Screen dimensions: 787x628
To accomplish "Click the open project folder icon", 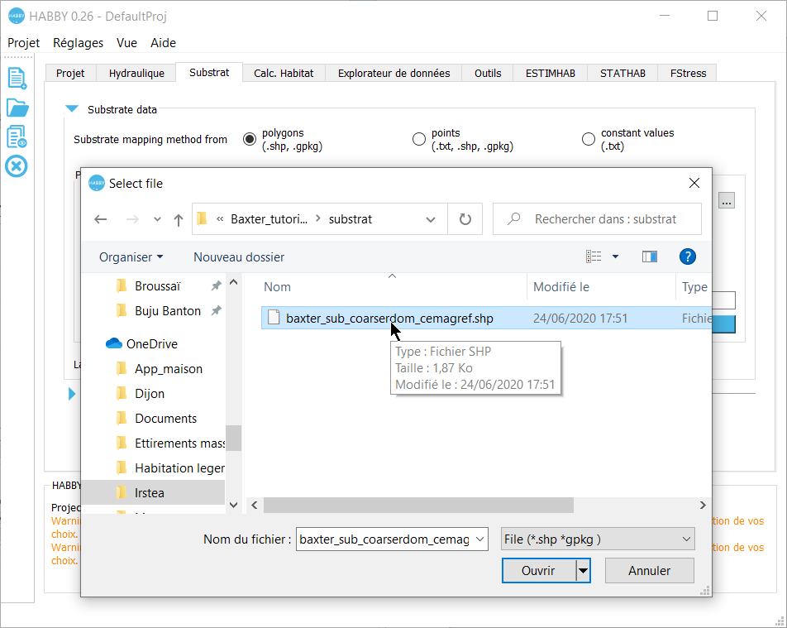I will click(x=17, y=108).
